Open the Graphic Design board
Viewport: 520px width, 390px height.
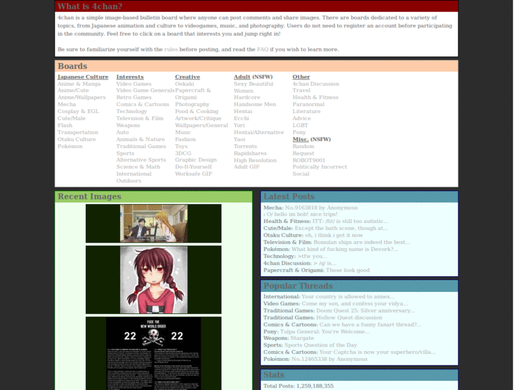196,160
